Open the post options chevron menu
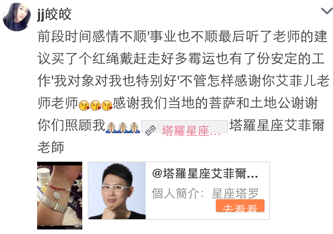 327,11
